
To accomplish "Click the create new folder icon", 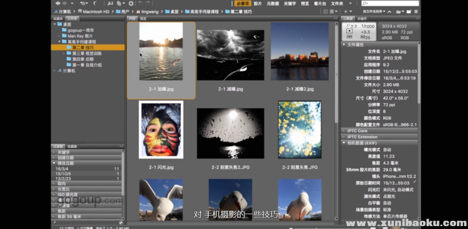I will pyautogui.click(x=409, y=11).
